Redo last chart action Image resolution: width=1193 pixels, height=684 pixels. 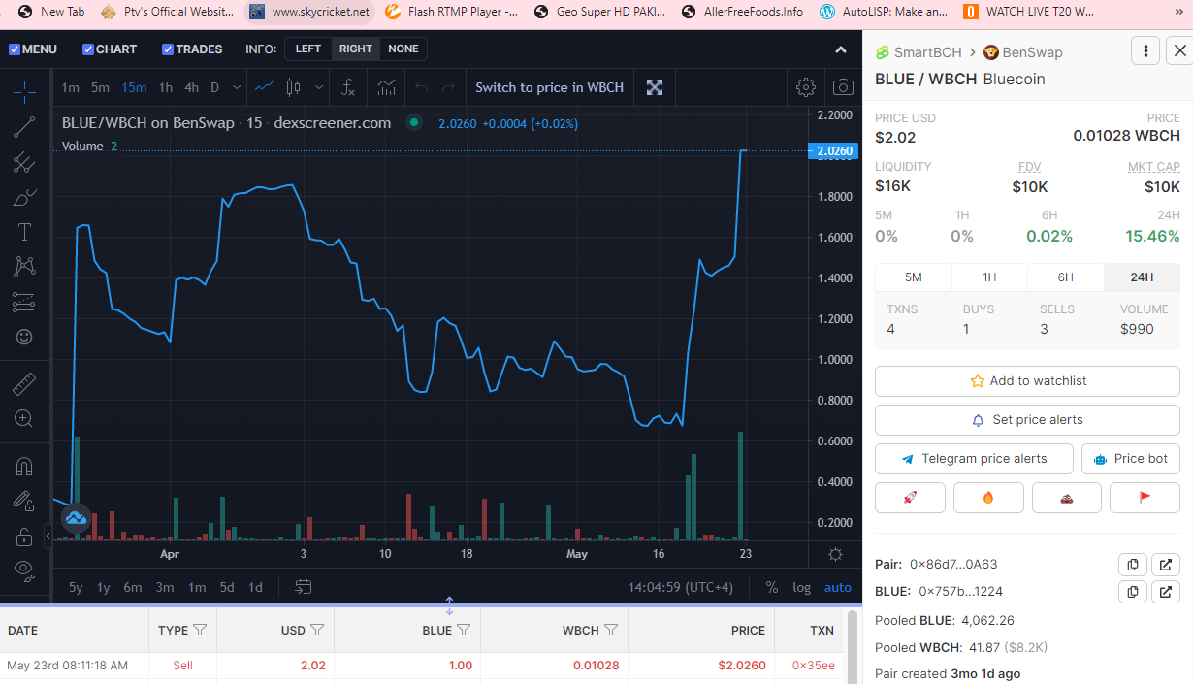(448, 87)
